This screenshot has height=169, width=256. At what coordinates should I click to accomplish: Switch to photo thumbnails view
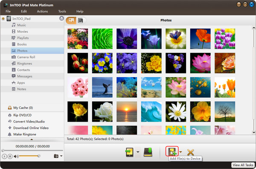tap(71, 20)
